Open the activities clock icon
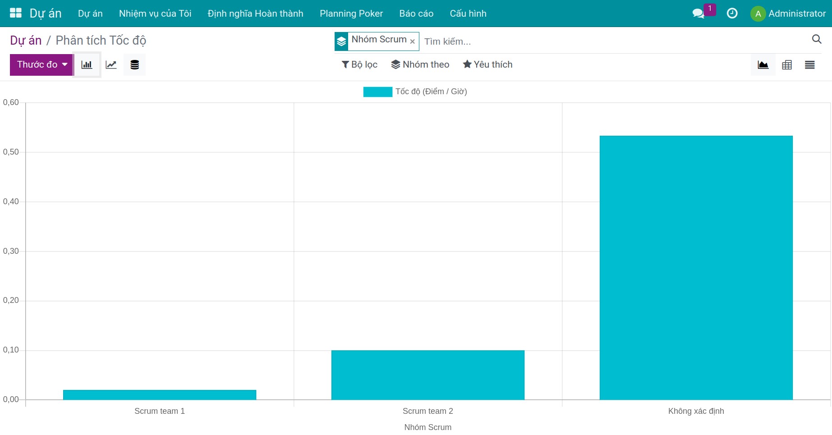832x435 pixels. click(732, 14)
